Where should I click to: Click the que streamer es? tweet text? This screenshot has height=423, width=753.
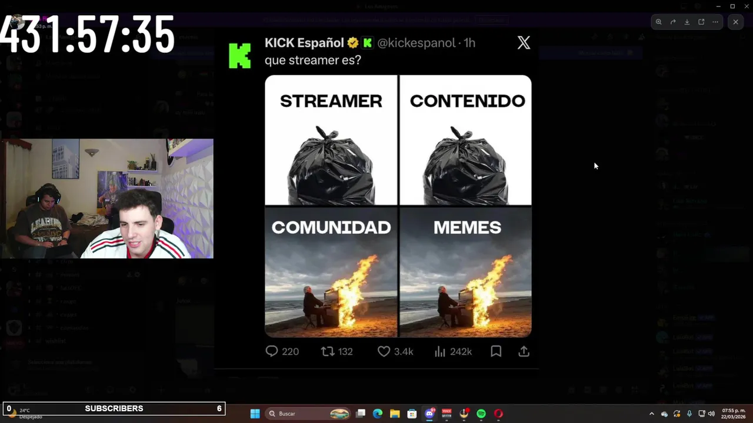pyautogui.click(x=312, y=60)
